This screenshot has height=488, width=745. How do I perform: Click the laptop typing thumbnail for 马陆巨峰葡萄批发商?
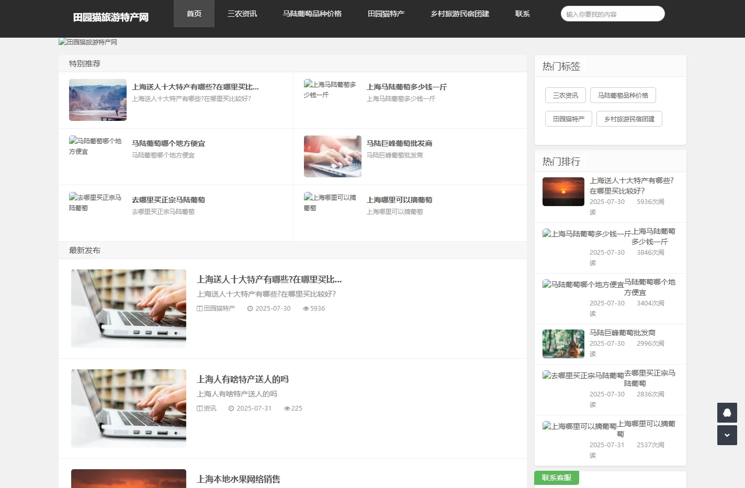(x=333, y=156)
